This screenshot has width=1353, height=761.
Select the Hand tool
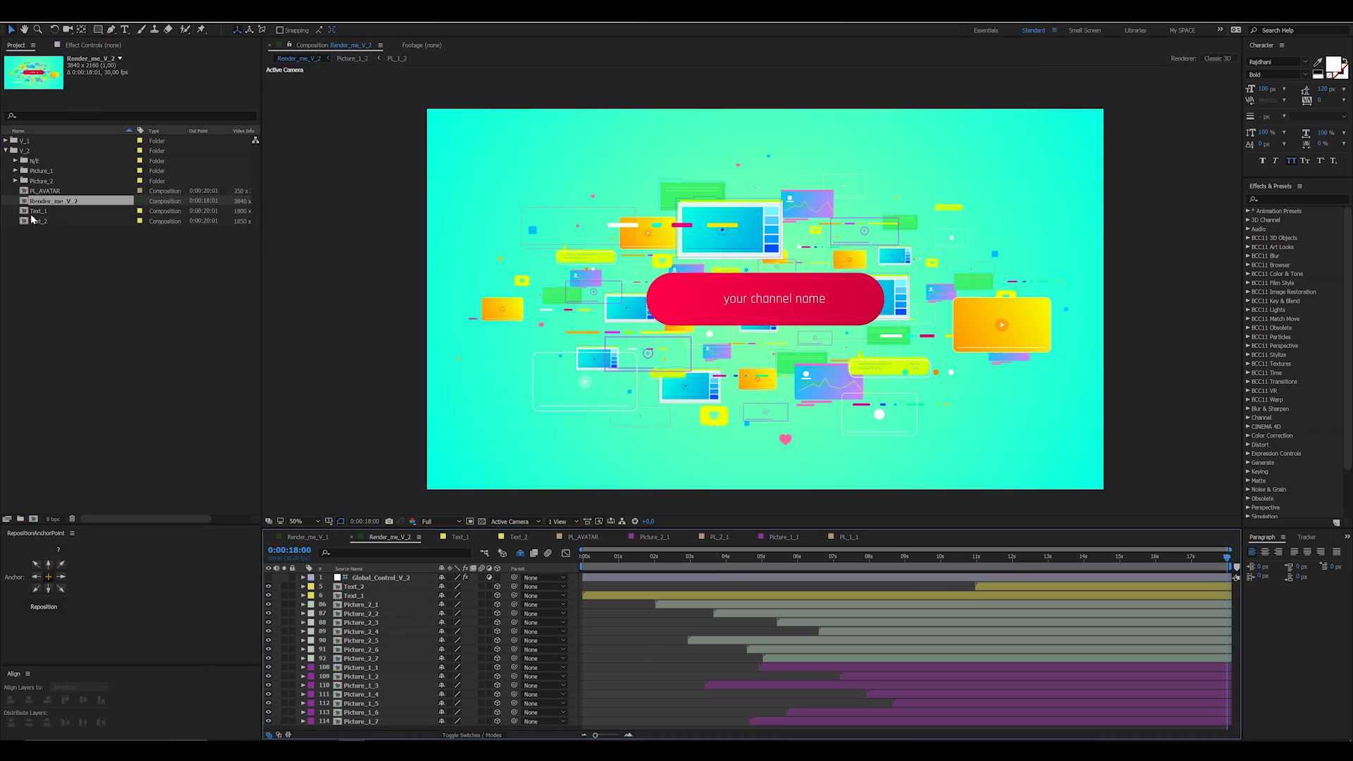24,30
